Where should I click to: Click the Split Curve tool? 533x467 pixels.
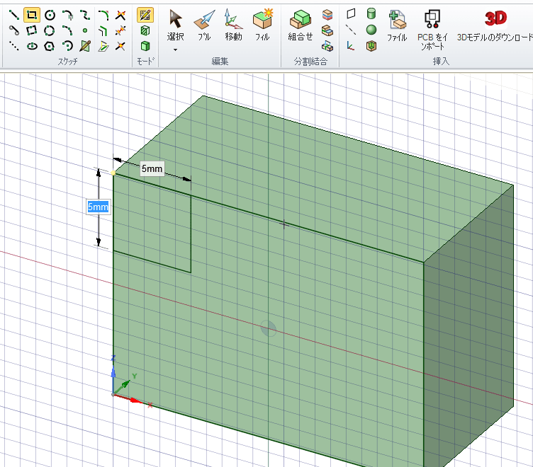[x=120, y=46]
